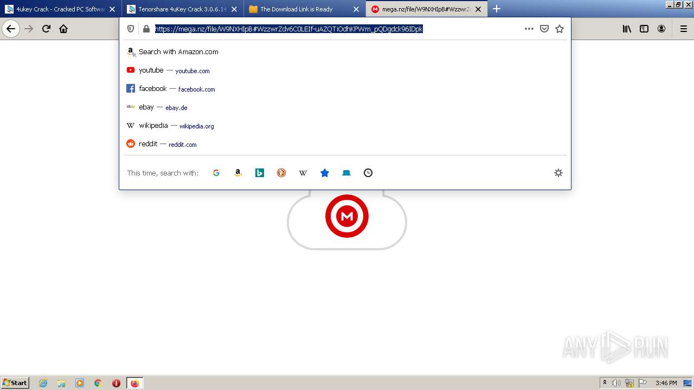Screen dimensions: 694x390
Task: Launch Chrome from taskbar
Action: [98, 383]
